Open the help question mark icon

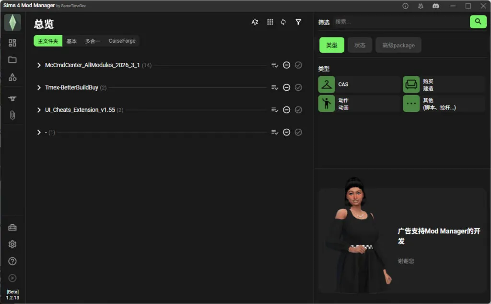click(x=12, y=261)
